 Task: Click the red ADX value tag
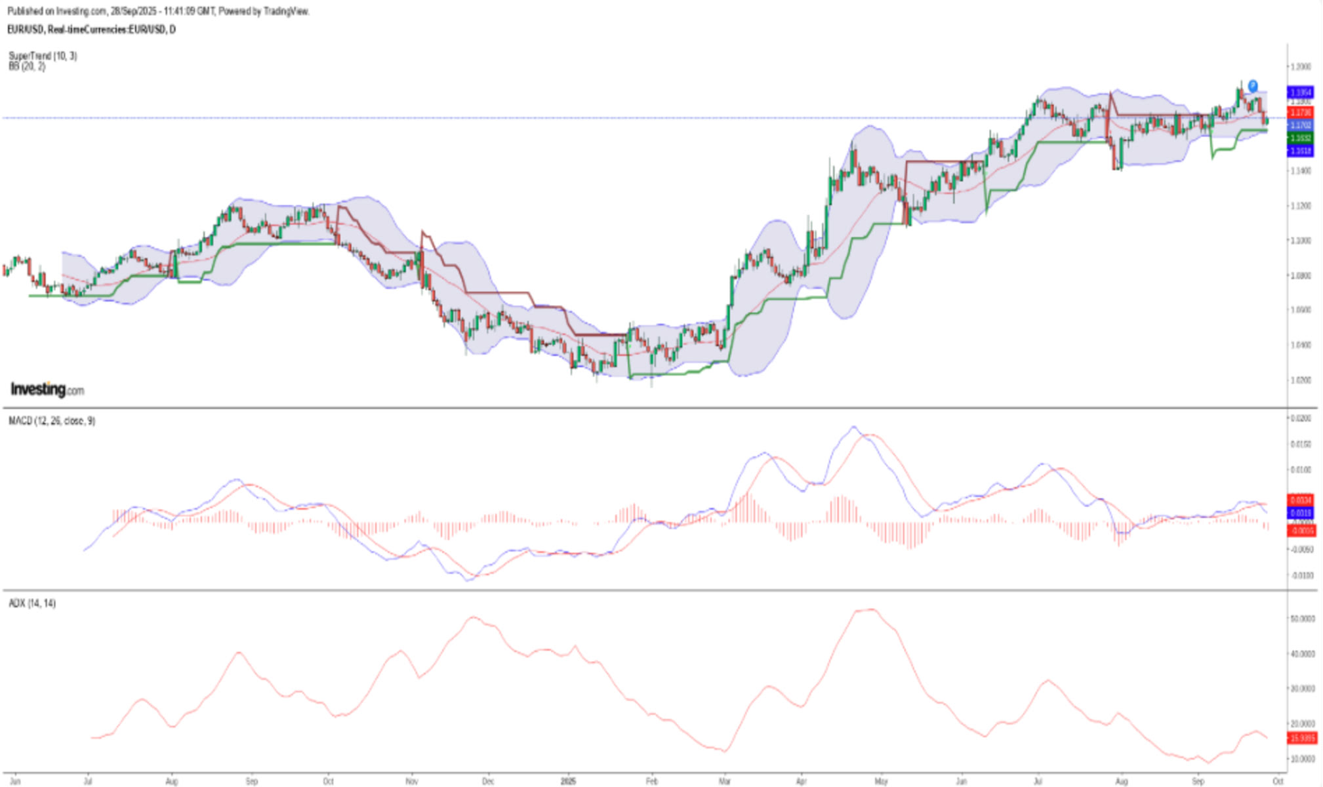click(1301, 738)
